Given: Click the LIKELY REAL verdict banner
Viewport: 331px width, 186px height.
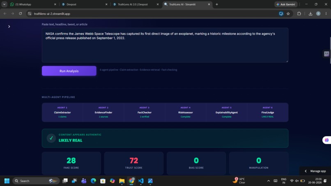Looking at the screenshot, I should pyautogui.click(x=165, y=138).
